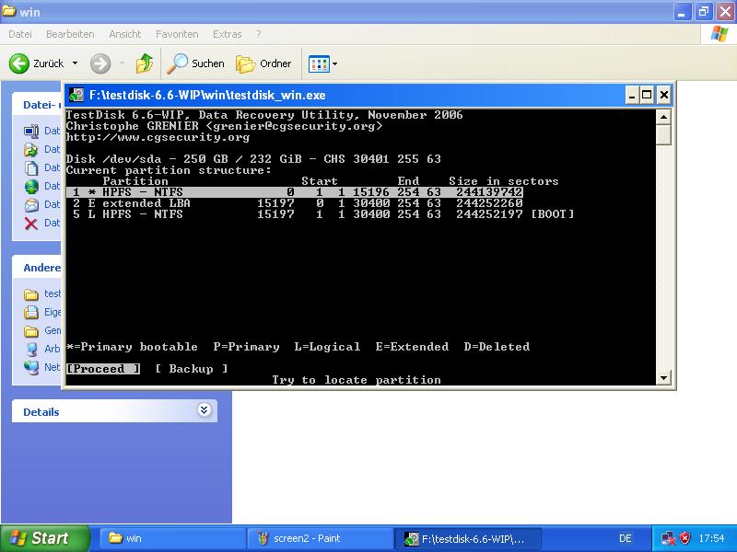Click the win folder title bar icon
Viewport: 737px width, 552px height.
(8, 11)
